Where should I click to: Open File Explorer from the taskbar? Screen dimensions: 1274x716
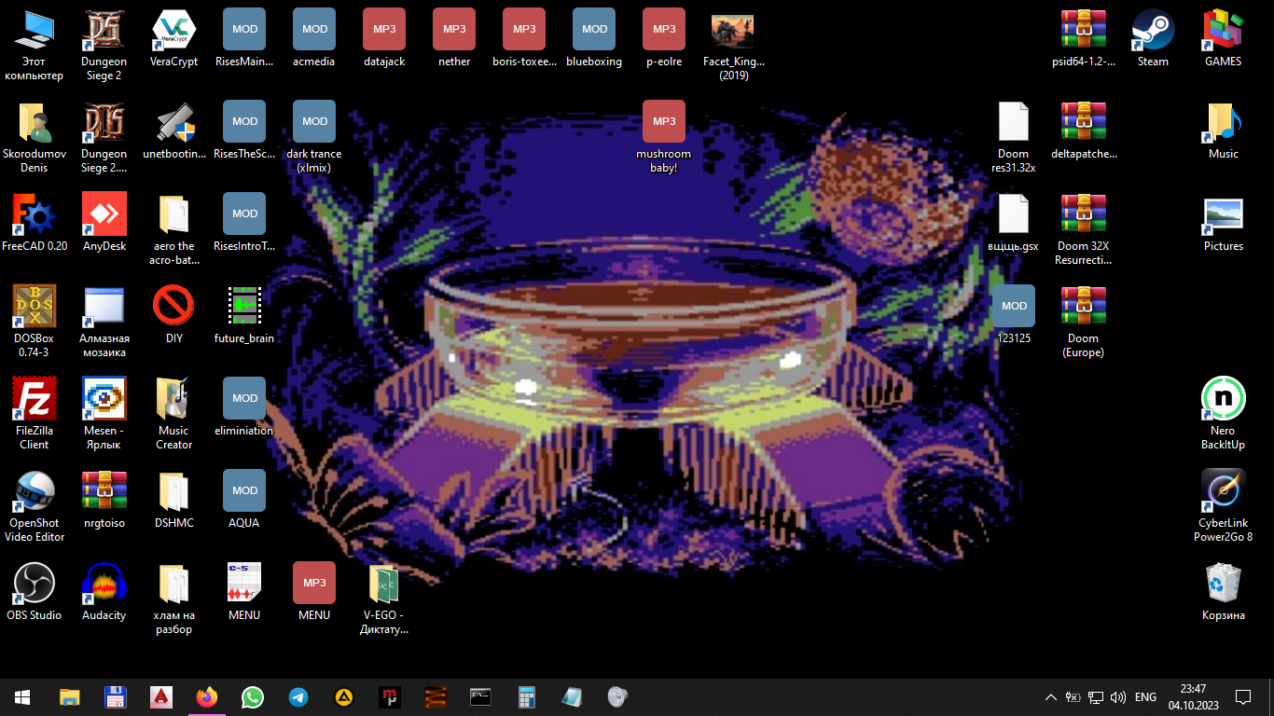pos(70,697)
